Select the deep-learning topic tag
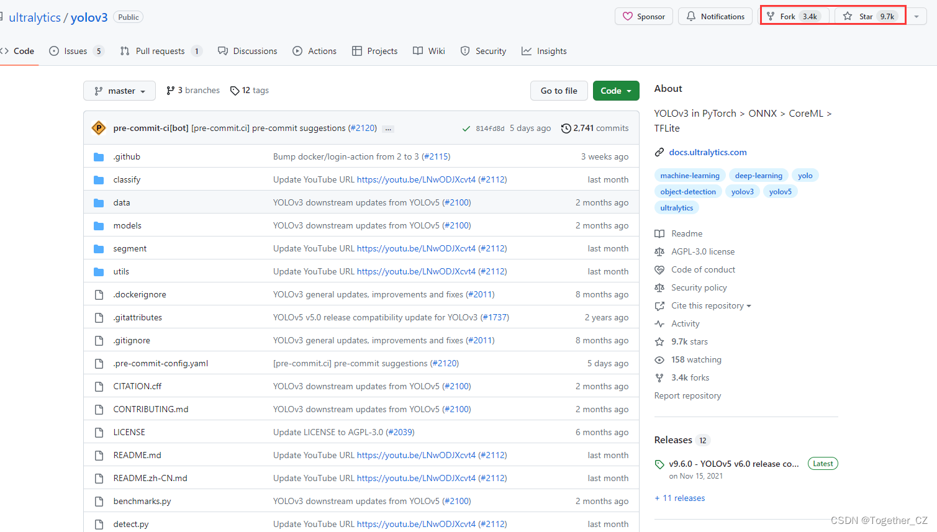This screenshot has height=532, width=937. (x=759, y=176)
